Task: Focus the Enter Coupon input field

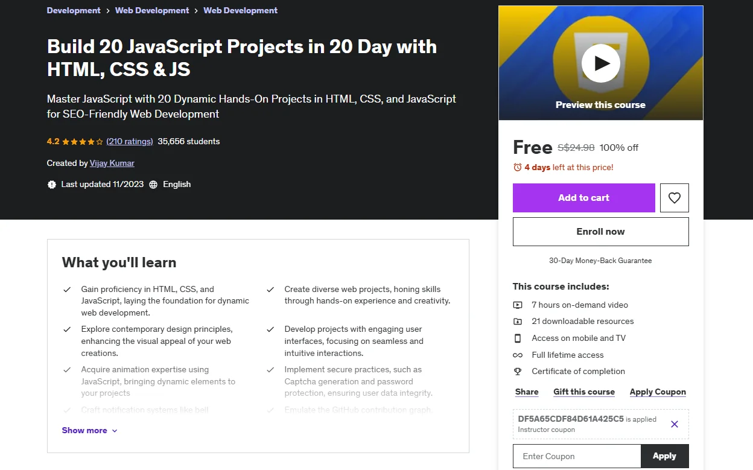Action: 577,456
